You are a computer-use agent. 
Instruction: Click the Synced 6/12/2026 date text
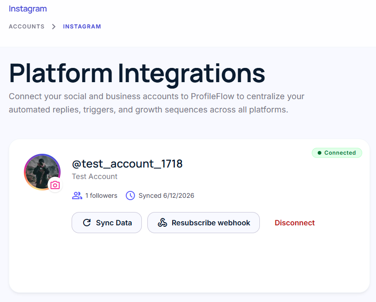(x=166, y=196)
